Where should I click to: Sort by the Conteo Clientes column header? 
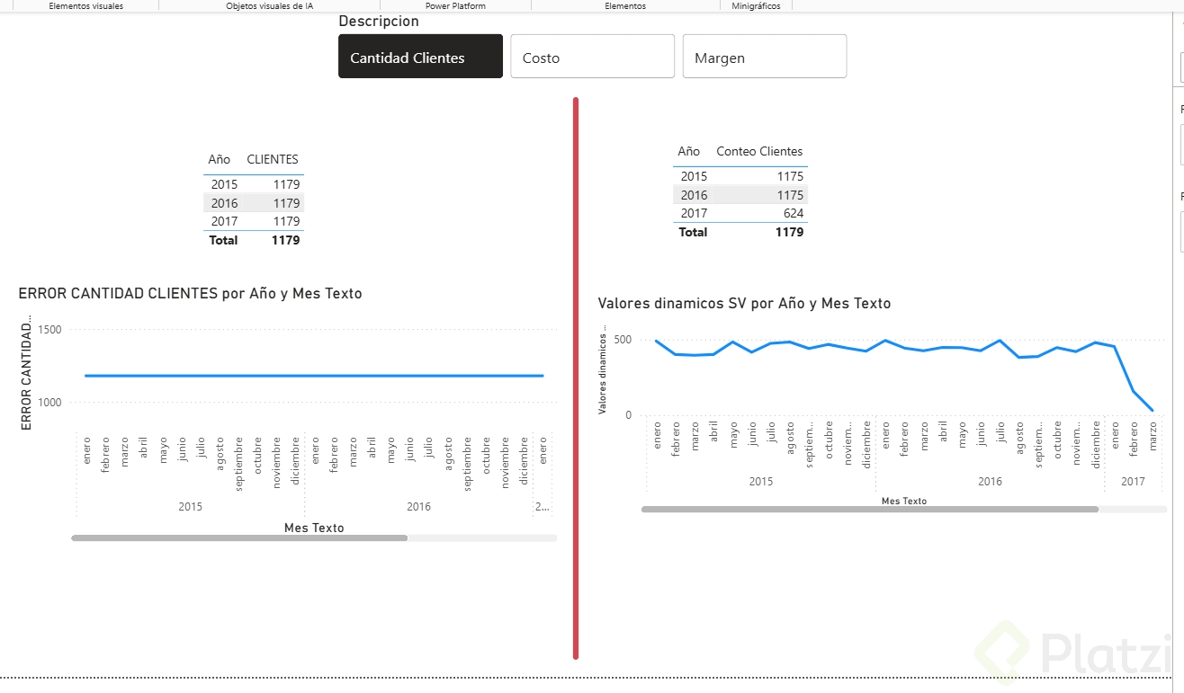click(759, 151)
